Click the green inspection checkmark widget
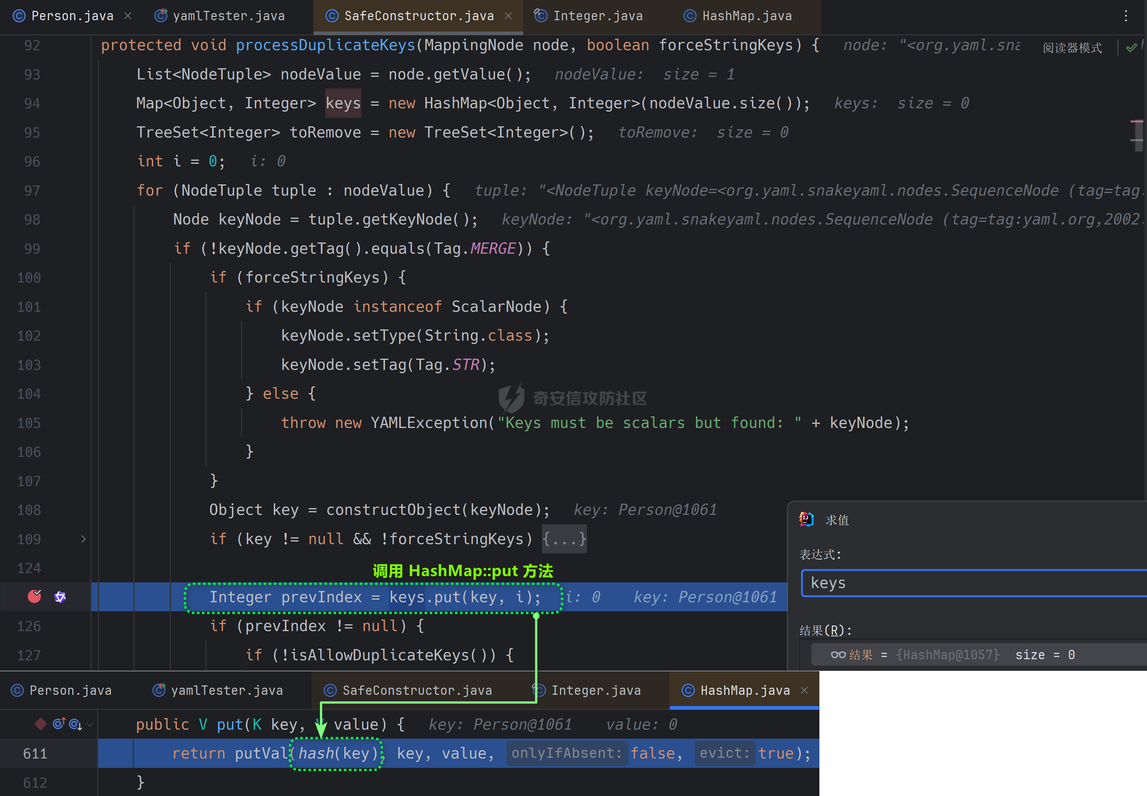Screen dimensions: 1147x796 [x=1131, y=47]
